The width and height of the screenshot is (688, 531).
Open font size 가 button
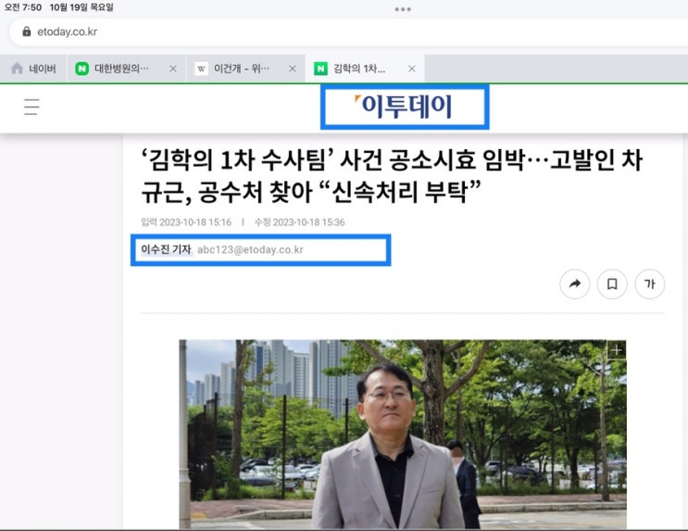click(x=650, y=284)
